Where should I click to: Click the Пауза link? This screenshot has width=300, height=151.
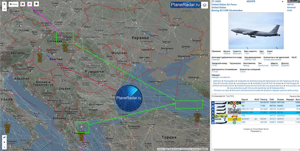tap(292, 96)
